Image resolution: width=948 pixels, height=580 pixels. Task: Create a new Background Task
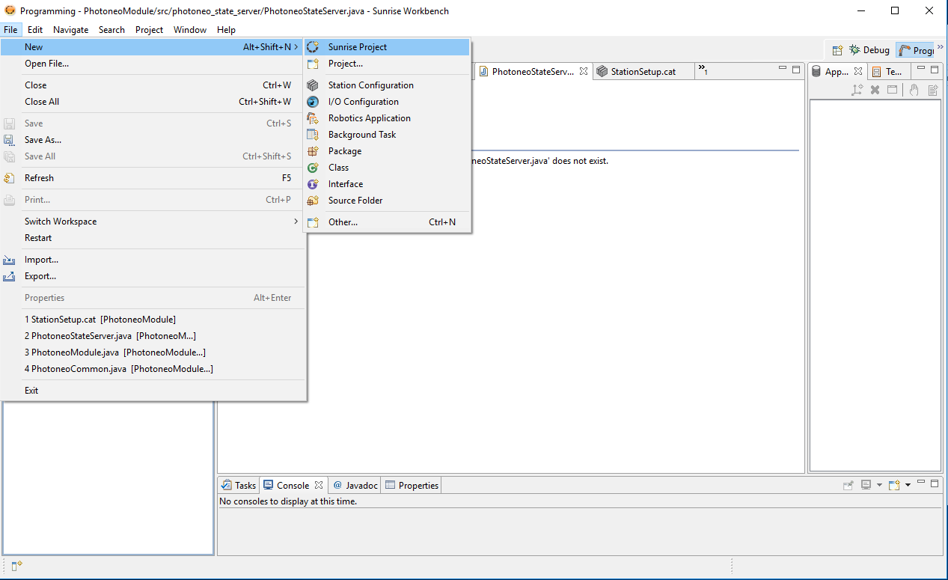click(x=387, y=135)
